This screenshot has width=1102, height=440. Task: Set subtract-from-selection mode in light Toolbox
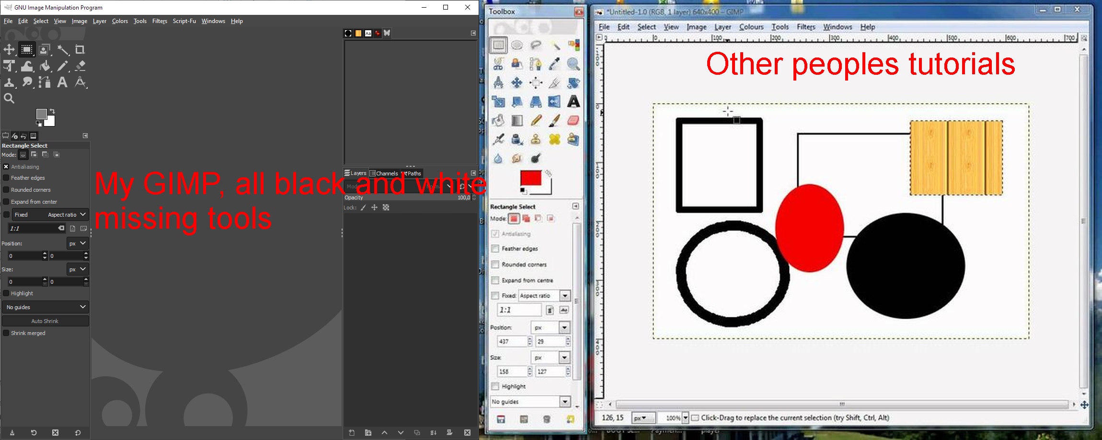(539, 219)
